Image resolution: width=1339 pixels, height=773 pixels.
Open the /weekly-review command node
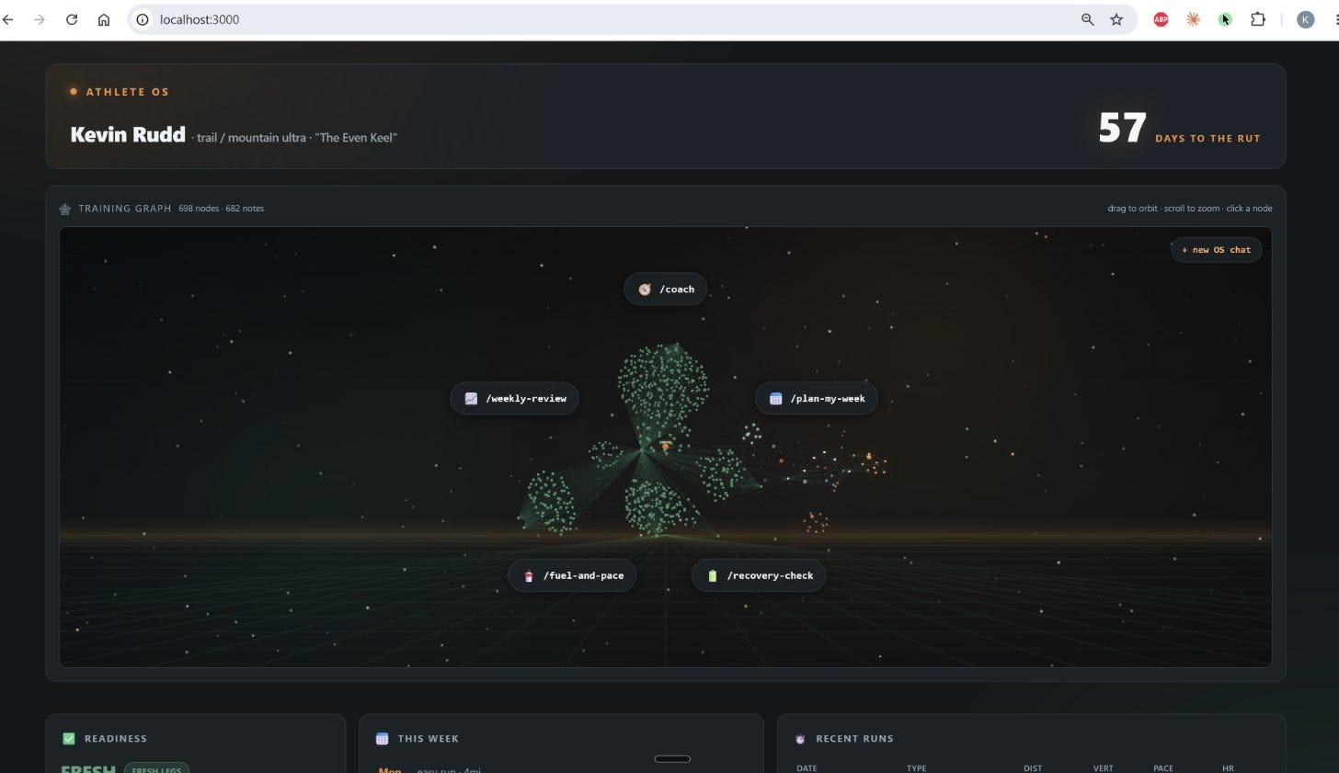(x=514, y=398)
